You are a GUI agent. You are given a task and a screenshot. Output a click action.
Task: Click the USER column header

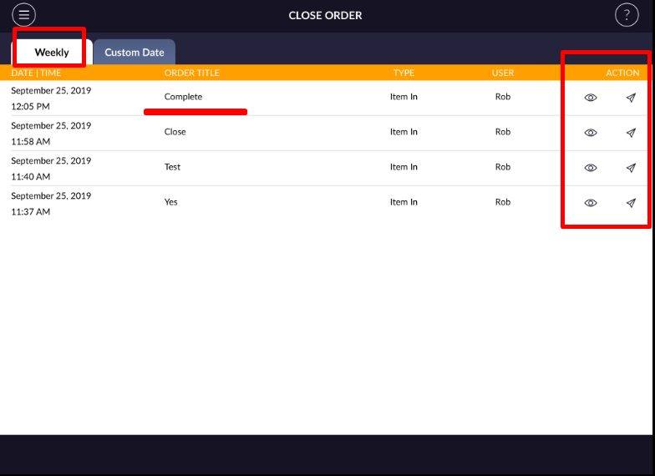click(x=503, y=73)
